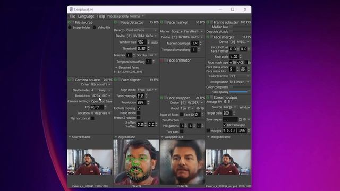This screenshot has height=191, width=340.
Task: Toggle the Face swapper module power icon
Action: (161, 98)
